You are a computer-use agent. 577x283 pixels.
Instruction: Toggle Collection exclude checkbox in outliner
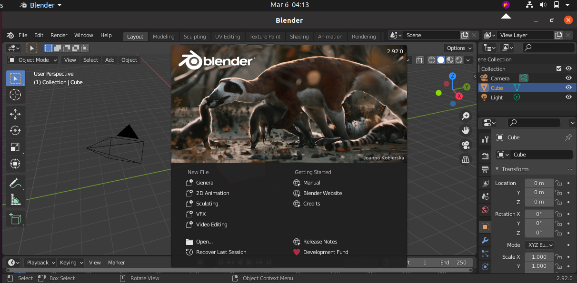pos(559,68)
